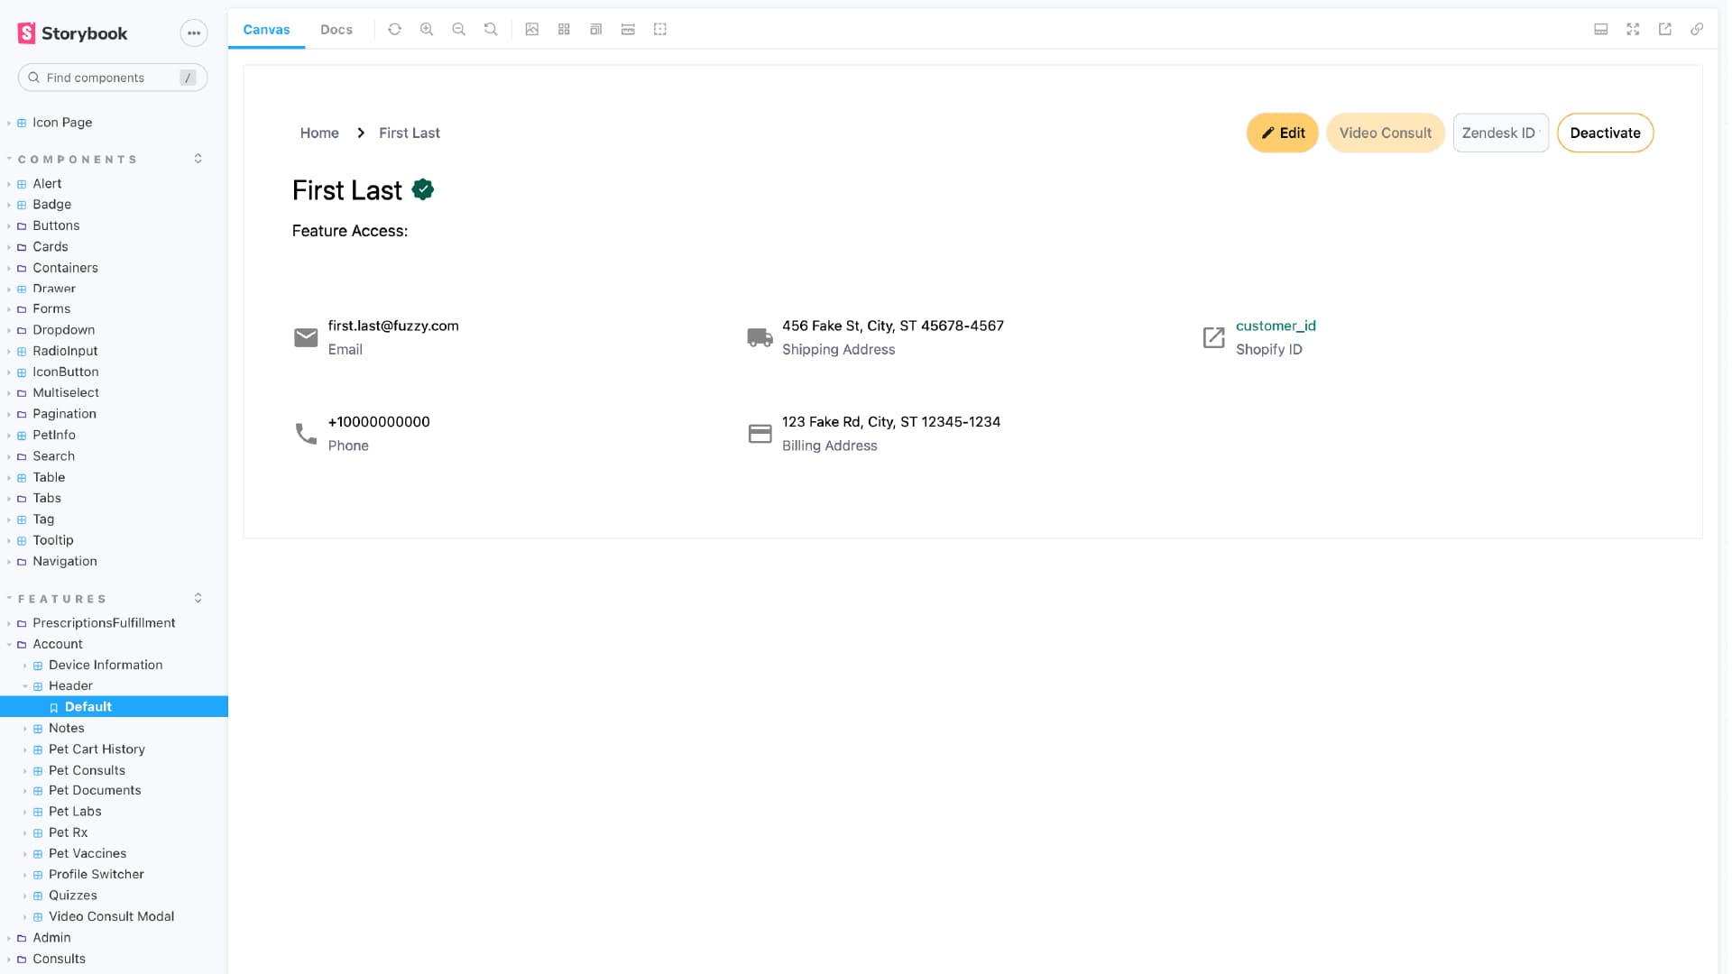Click the customer_id Shopify link
This screenshot has height=974, width=1732.
click(x=1276, y=326)
